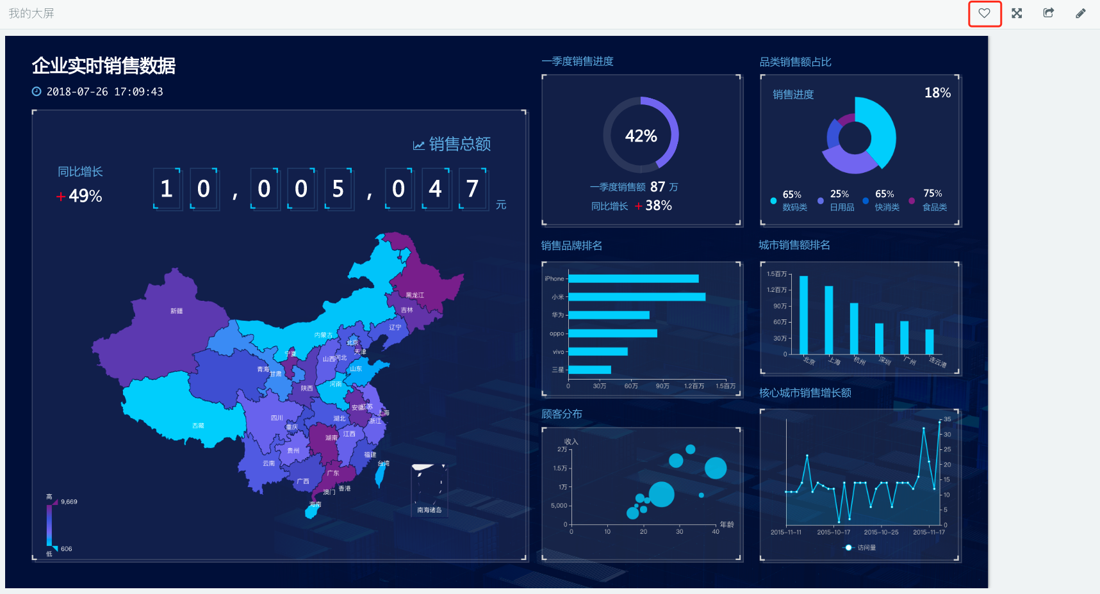1100x594 pixels.
Task: Click the largest bubble in 顾客分布 chart
Action: point(662,494)
